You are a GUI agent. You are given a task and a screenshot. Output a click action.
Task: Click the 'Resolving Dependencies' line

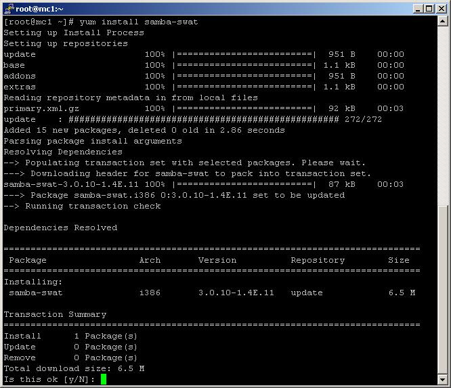click(x=63, y=152)
